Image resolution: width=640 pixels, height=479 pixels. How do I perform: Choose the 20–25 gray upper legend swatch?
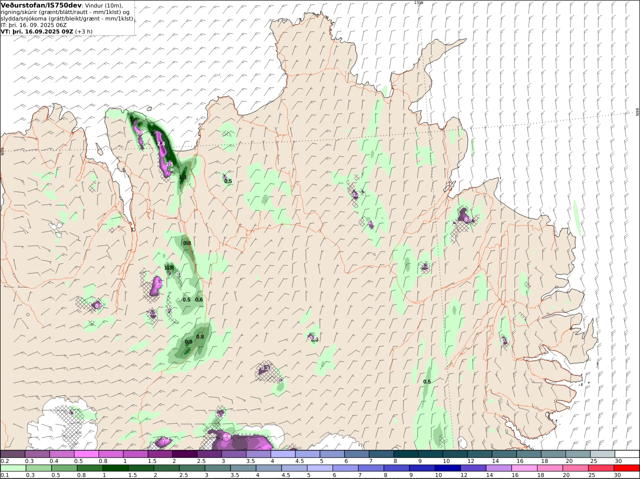[578, 453]
